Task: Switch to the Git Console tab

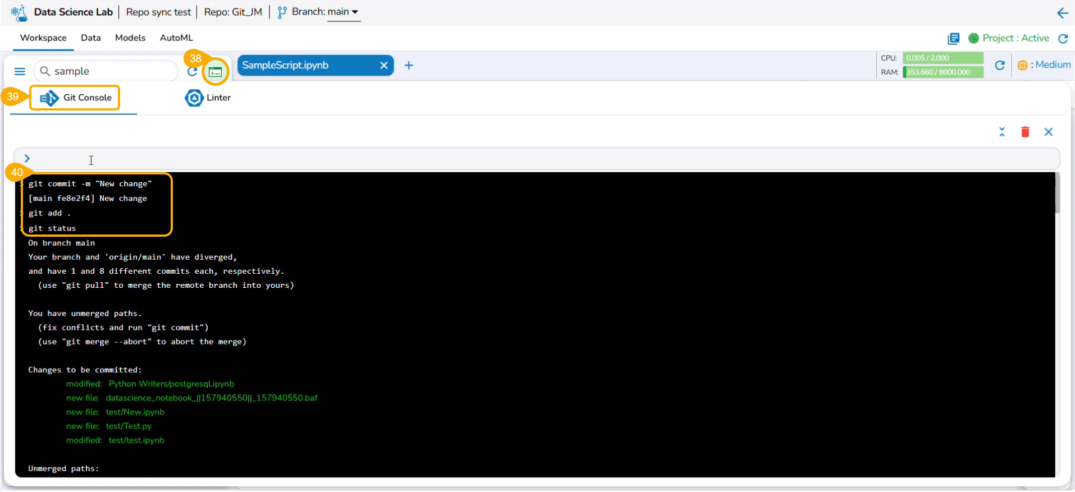Action: (x=75, y=98)
